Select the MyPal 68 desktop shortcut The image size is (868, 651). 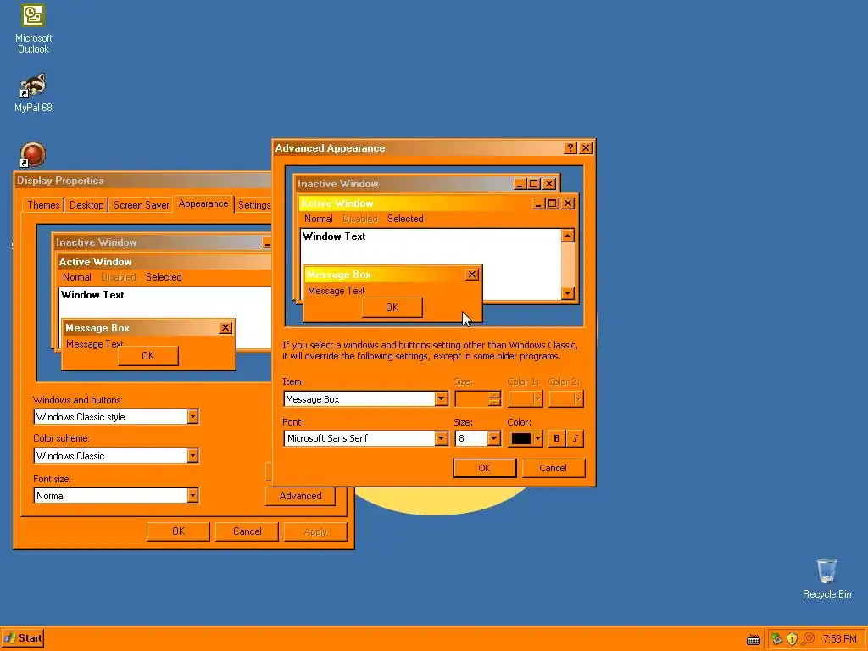[33, 92]
